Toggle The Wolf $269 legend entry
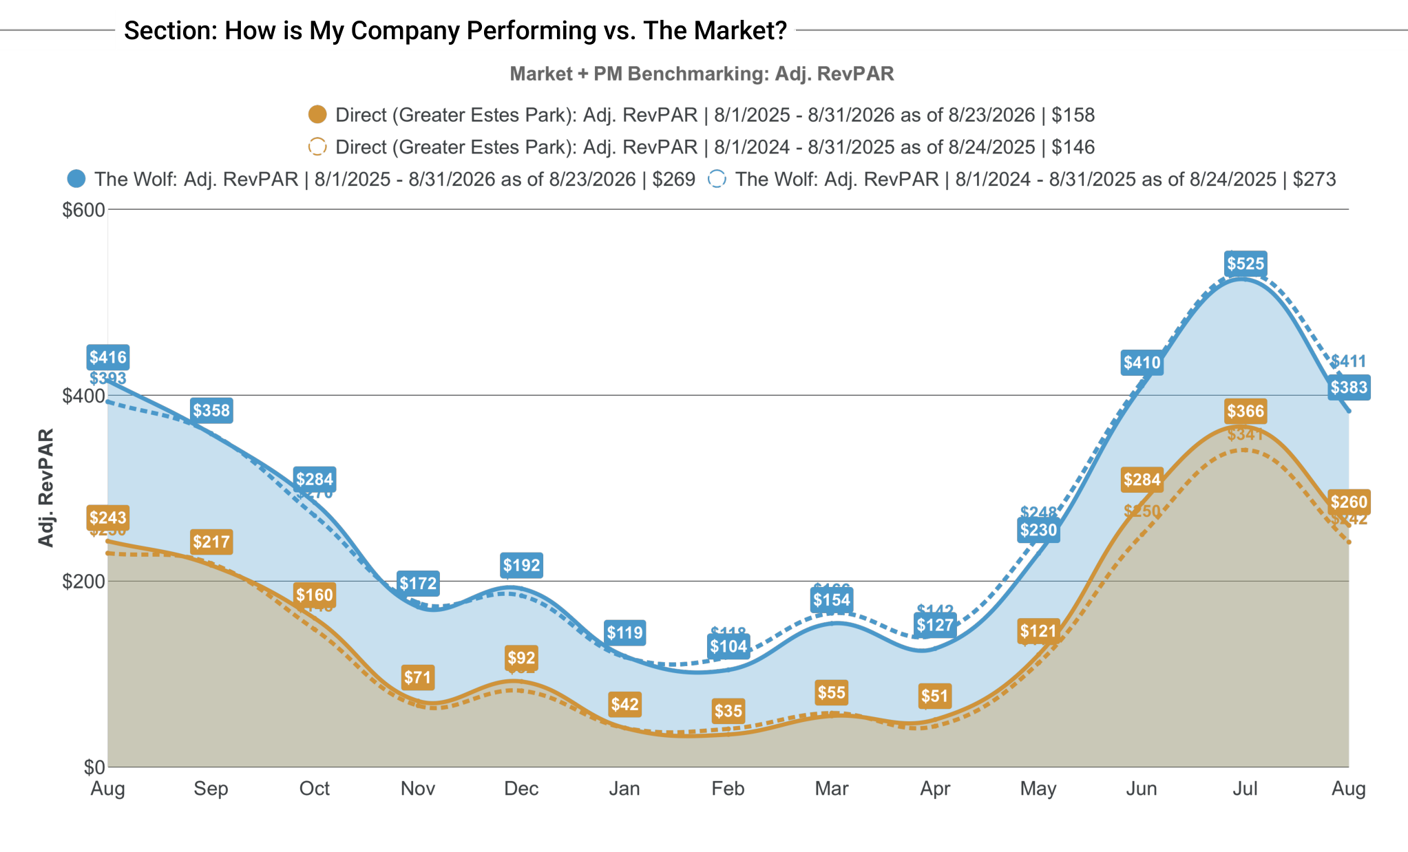Viewport: 1408px width, 852px height. 381,179
